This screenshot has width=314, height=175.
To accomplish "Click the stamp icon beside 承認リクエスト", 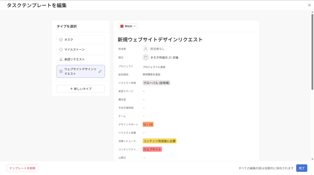I will pyautogui.click(x=61, y=60).
